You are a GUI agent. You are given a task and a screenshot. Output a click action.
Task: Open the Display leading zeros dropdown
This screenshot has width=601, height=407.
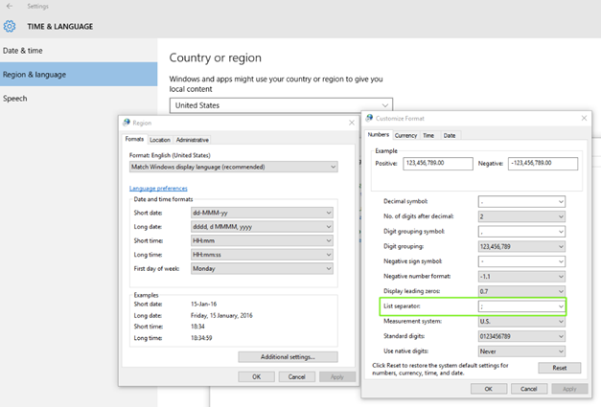(x=521, y=291)
